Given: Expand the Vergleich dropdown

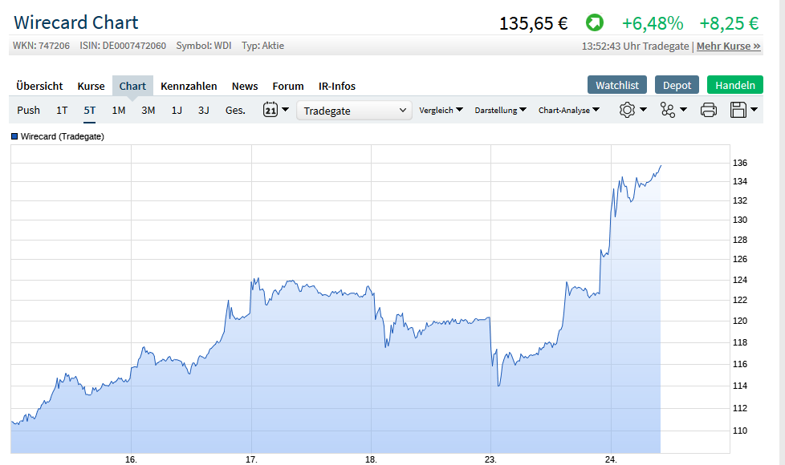Looking at the screenshot, I should point(441,110).
